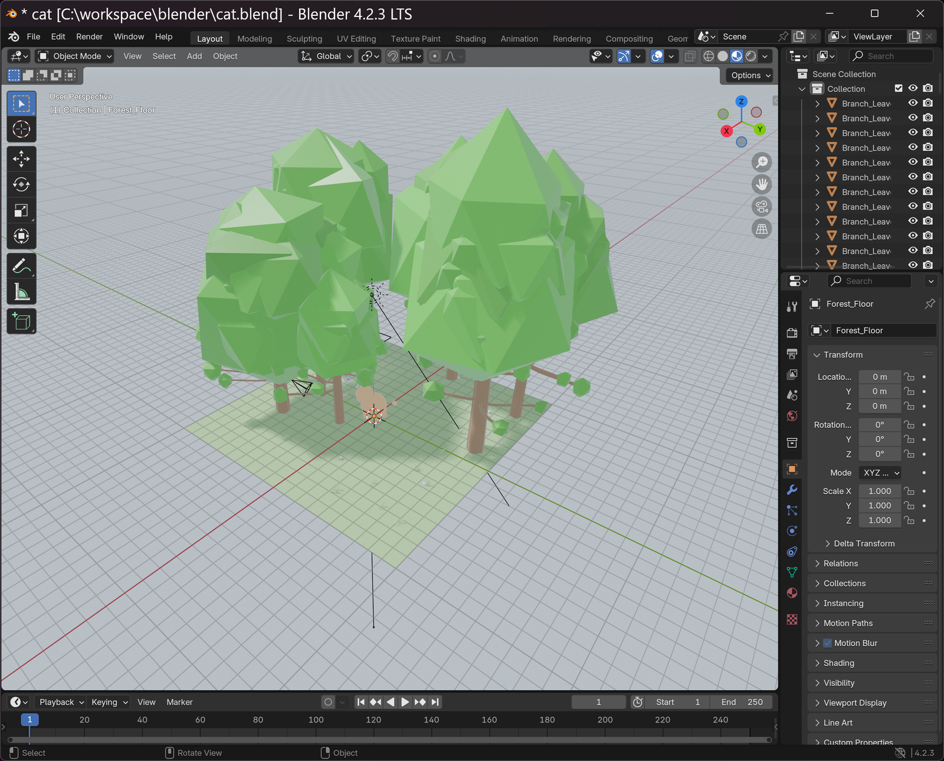Activate the 3D Cursor tool
The width and height of the screenshot is (944, 761).
(21, 129)
